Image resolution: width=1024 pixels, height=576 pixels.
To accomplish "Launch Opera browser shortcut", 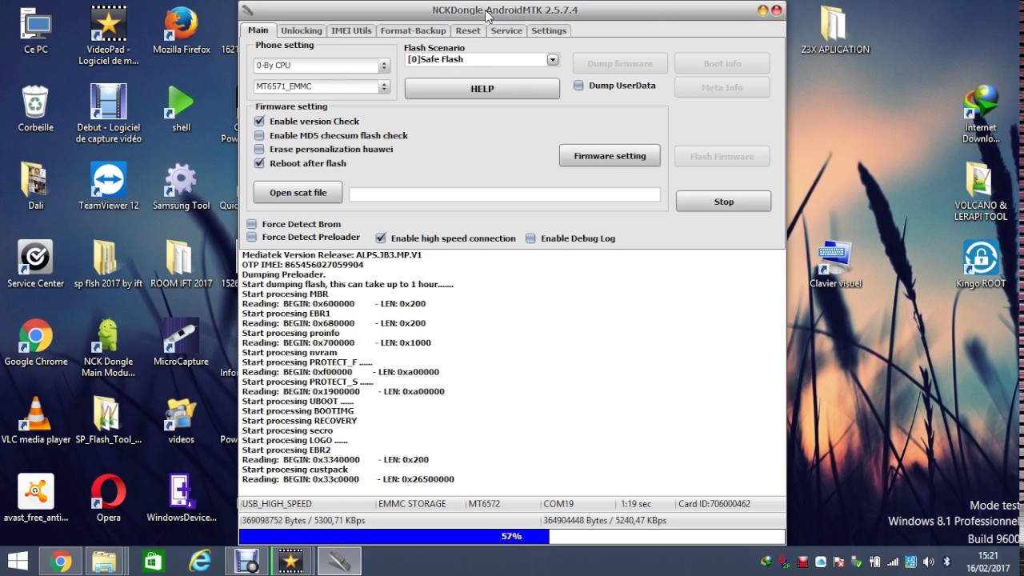I will coord(108,498).
